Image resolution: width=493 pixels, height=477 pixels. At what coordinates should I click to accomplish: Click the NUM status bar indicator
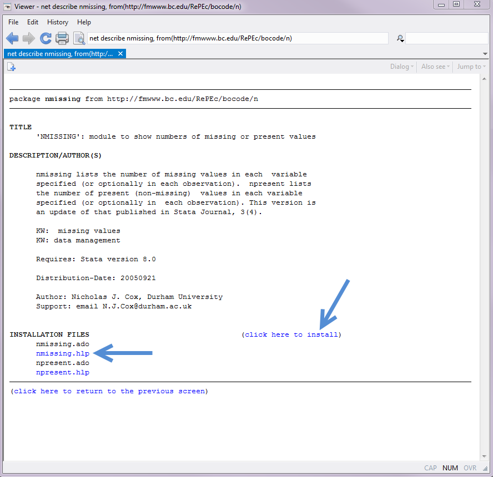450,468
